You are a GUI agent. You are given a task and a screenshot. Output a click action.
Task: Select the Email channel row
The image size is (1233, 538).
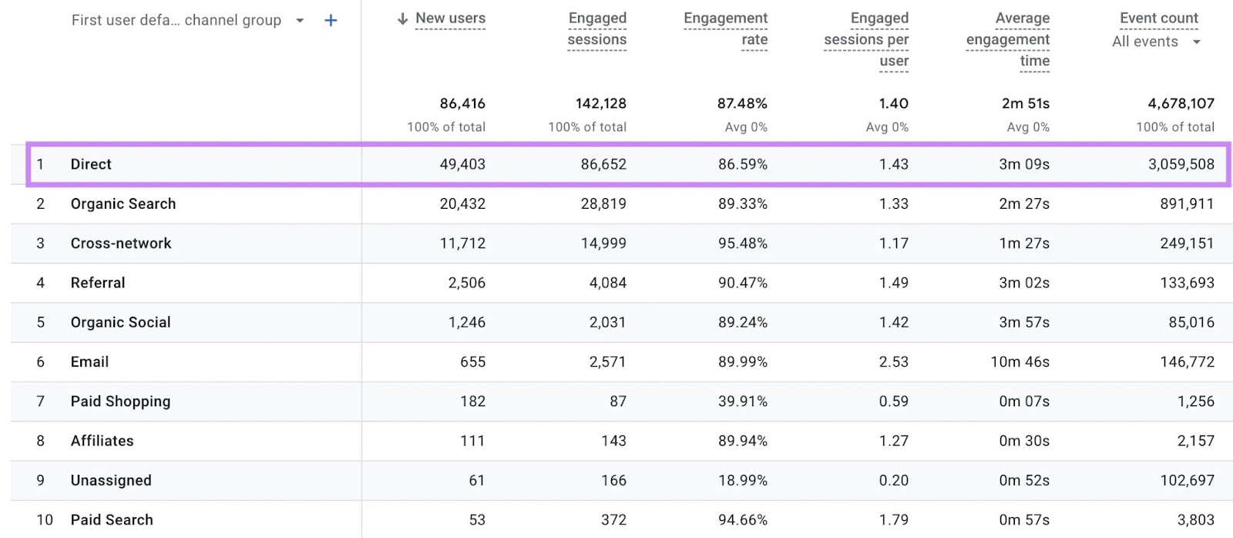(89, 361)
